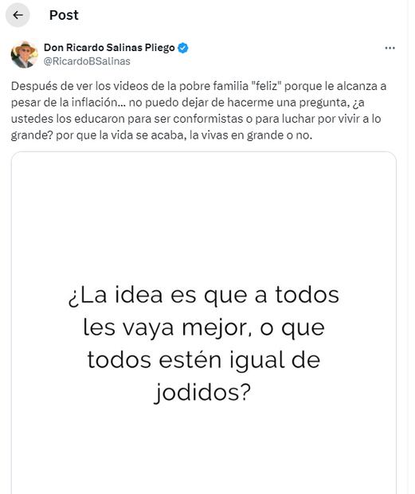Click the word "feliz" in the tweet text
415x494 pixels.
(266, 86)
